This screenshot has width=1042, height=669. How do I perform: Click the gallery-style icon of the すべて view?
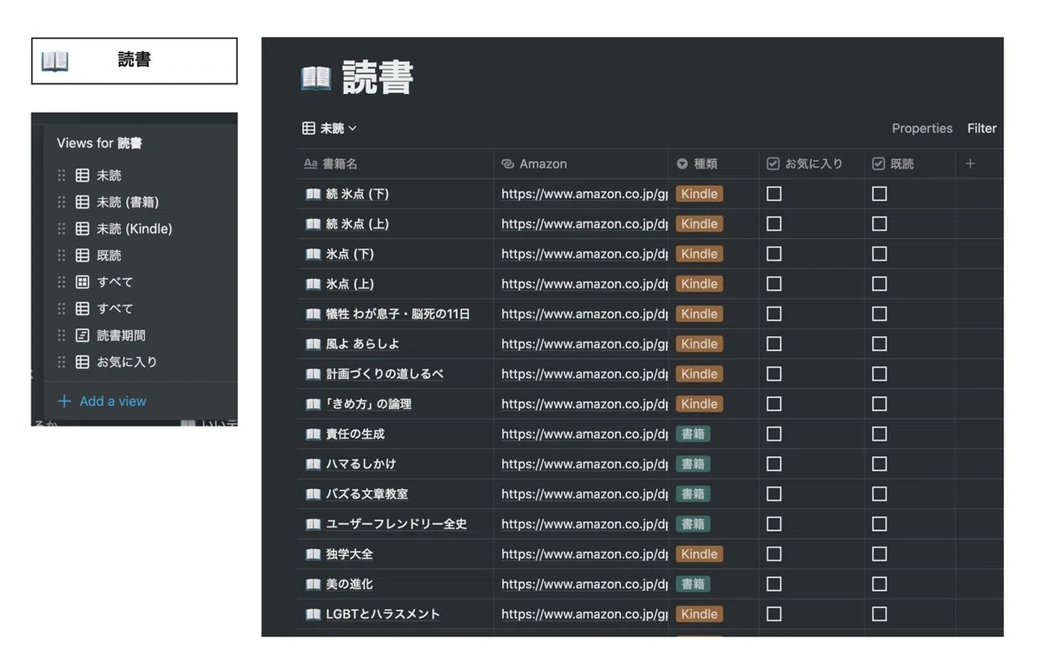click(x=82, y=282)
